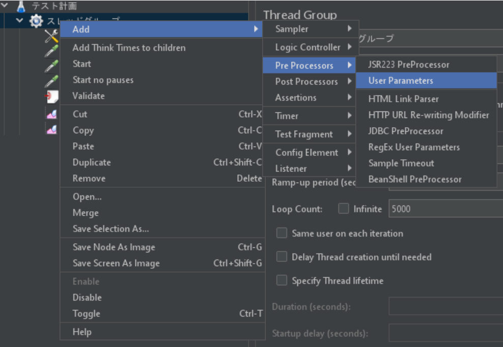Select the topmost dropper sampler icon
The width and height of the screenshot is (503, 347).
(51, 51)
